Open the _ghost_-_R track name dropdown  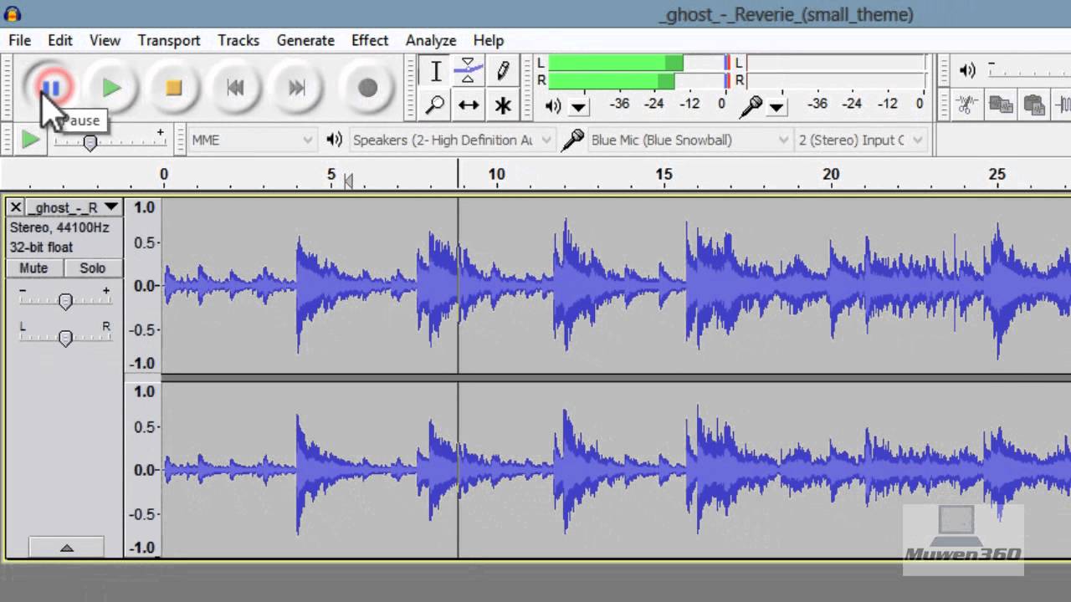pos(74,207)
